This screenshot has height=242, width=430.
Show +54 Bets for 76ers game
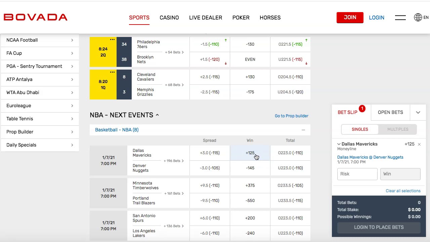tap(174, 52)
